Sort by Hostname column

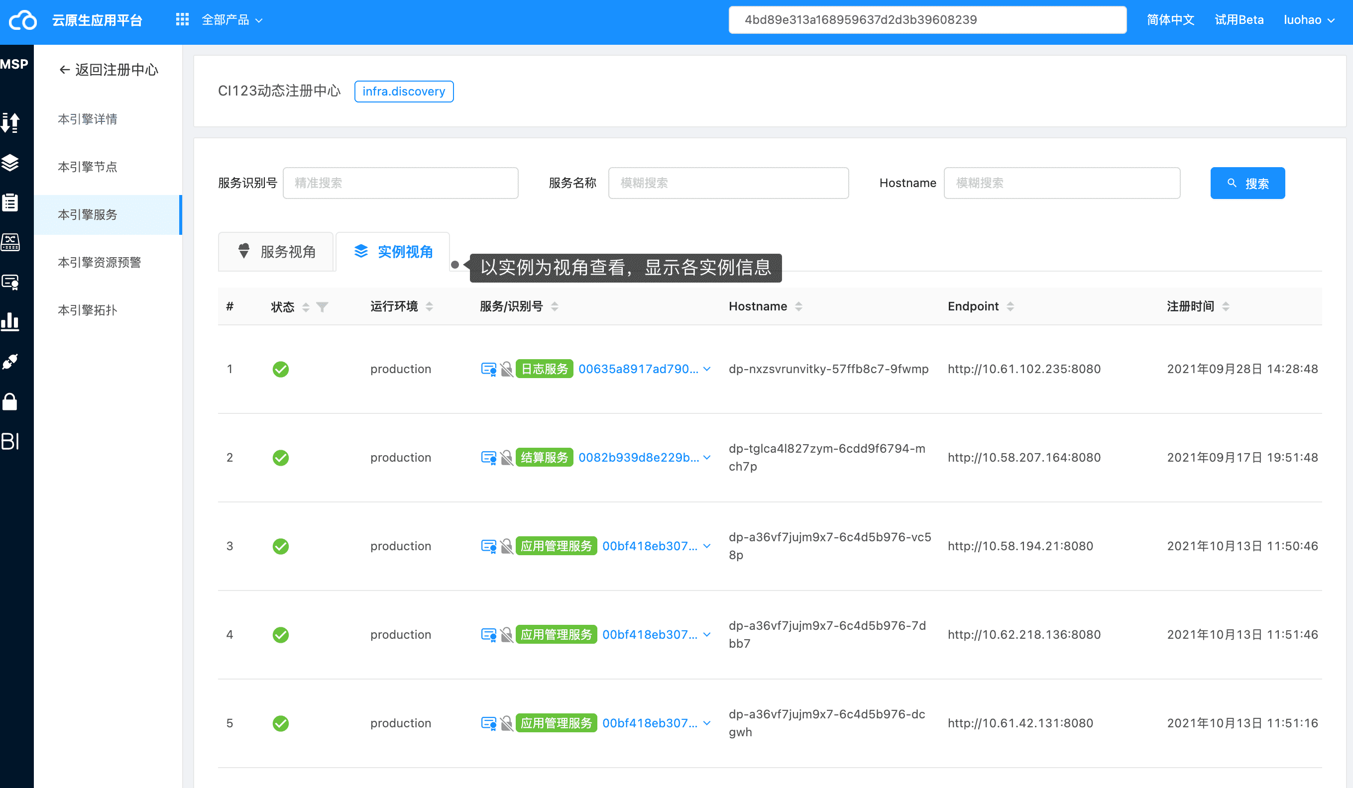click(799, 306)
